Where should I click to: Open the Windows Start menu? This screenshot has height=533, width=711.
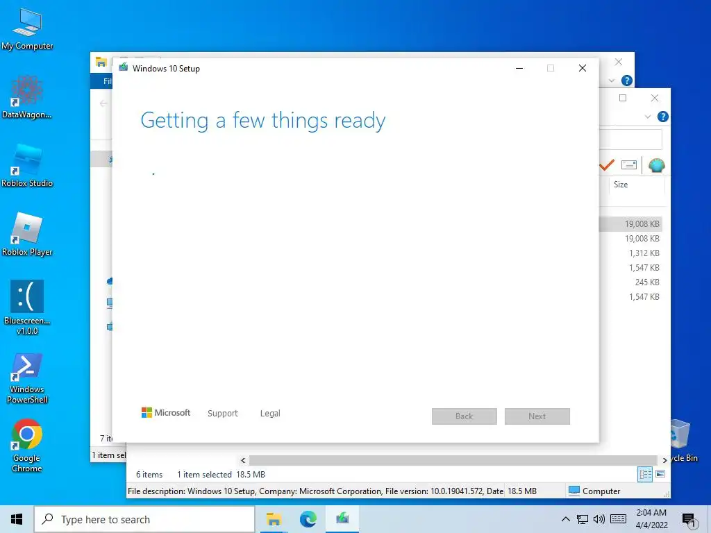coord(17,519)
